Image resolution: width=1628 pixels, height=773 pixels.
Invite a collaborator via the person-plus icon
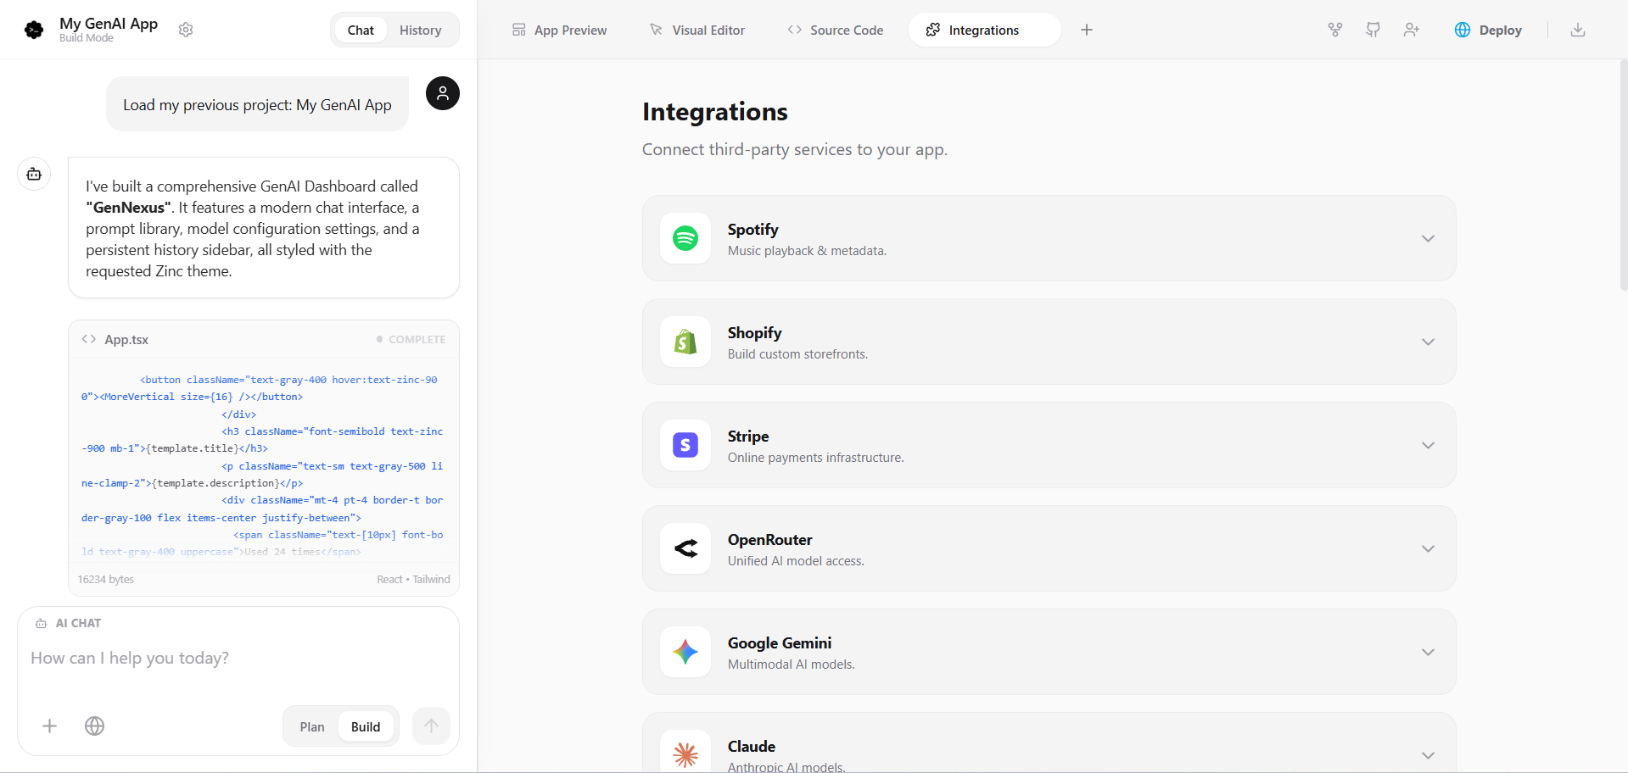coord(1412,30)
